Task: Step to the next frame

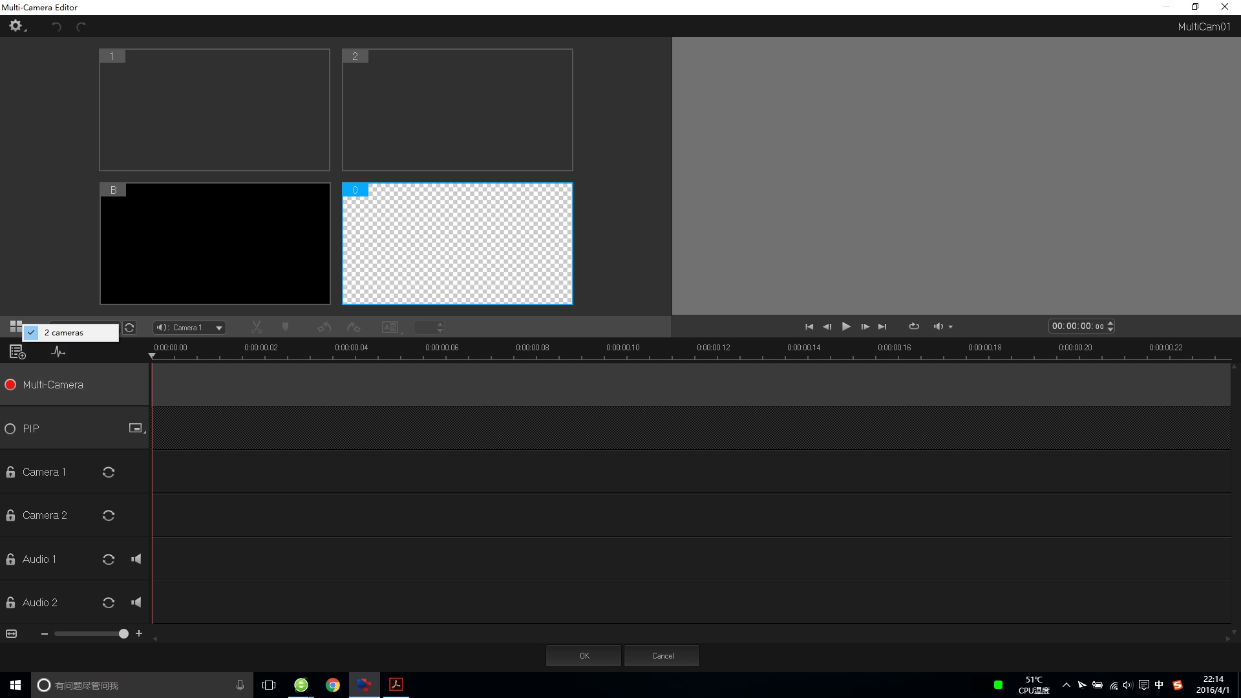Action: pyautogui.click(x=865, y=326)
